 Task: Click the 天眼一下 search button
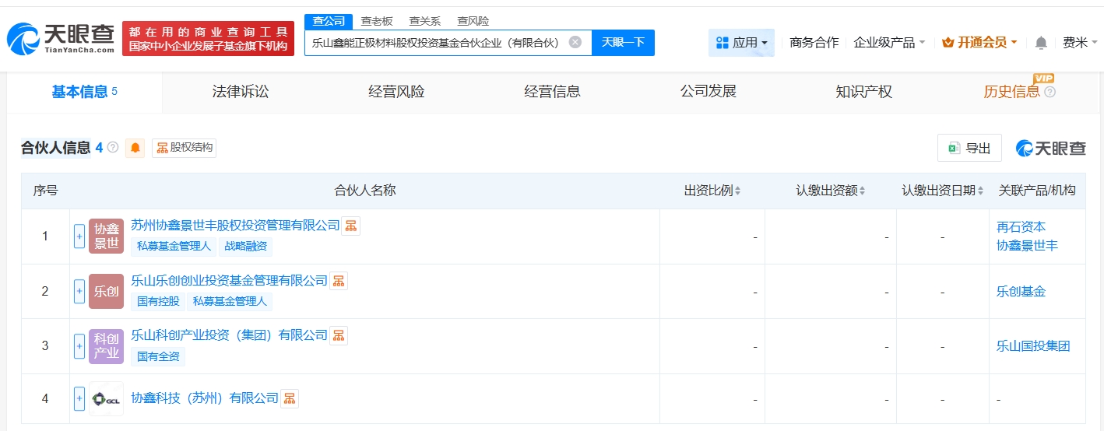click(623, 42)
